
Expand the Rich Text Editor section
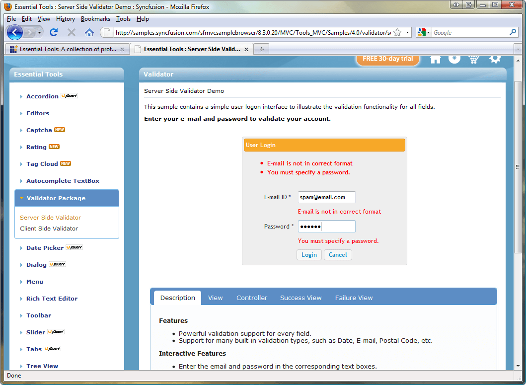(21, 299)
